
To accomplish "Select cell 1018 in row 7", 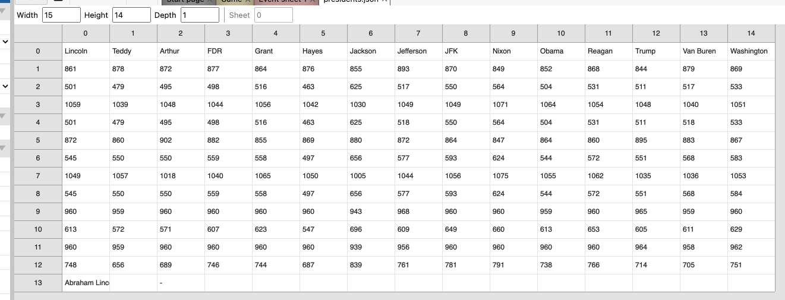I will [x=181, y=176].
